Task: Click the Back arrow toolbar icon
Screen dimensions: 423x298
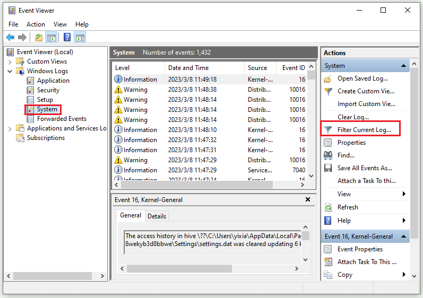Action: (10, 37)
